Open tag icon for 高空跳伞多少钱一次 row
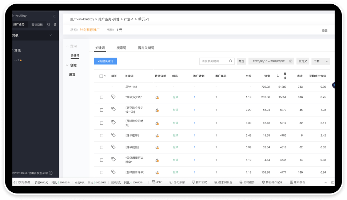This screenshot has width=347, height=200. click(x=113, y=109)
